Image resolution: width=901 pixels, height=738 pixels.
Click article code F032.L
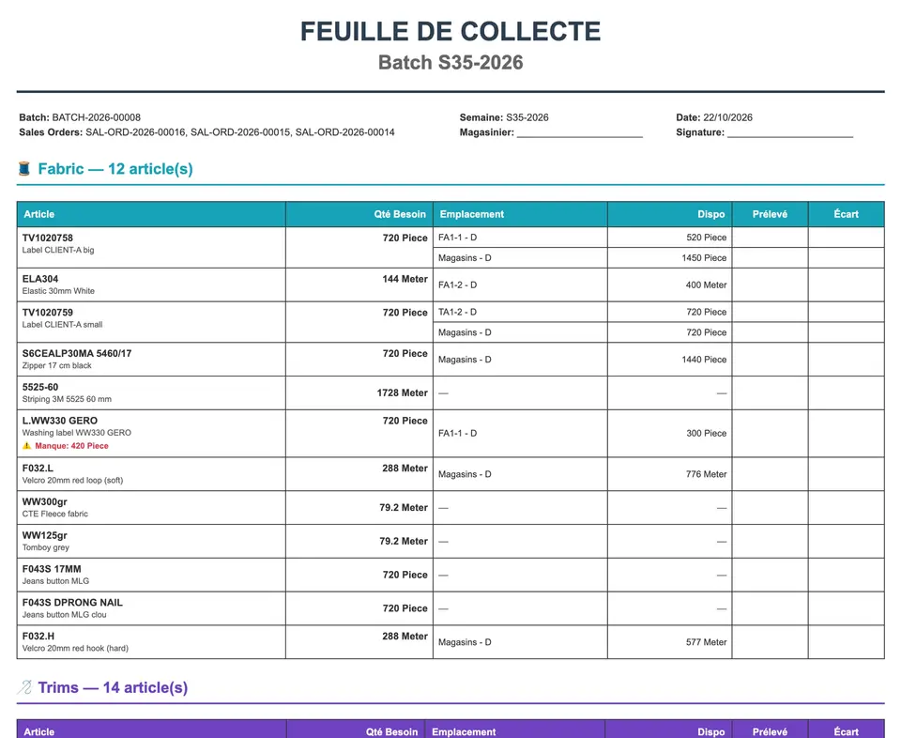click(38, 469)
